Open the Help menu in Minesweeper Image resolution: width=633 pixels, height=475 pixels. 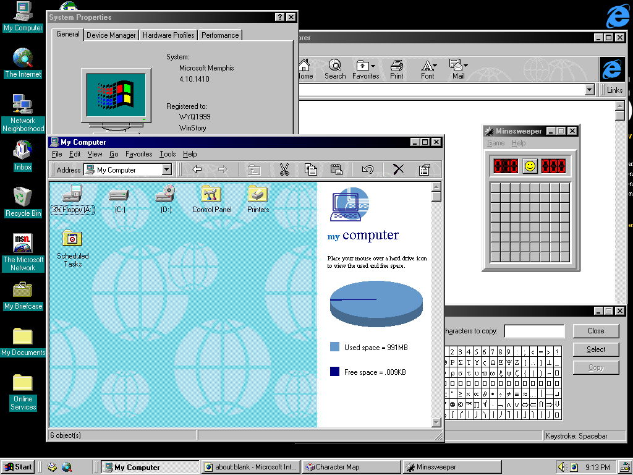519,143
